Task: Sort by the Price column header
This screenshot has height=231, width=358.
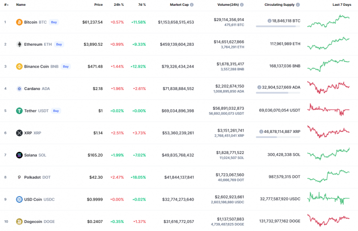Action: click(98, 4)
